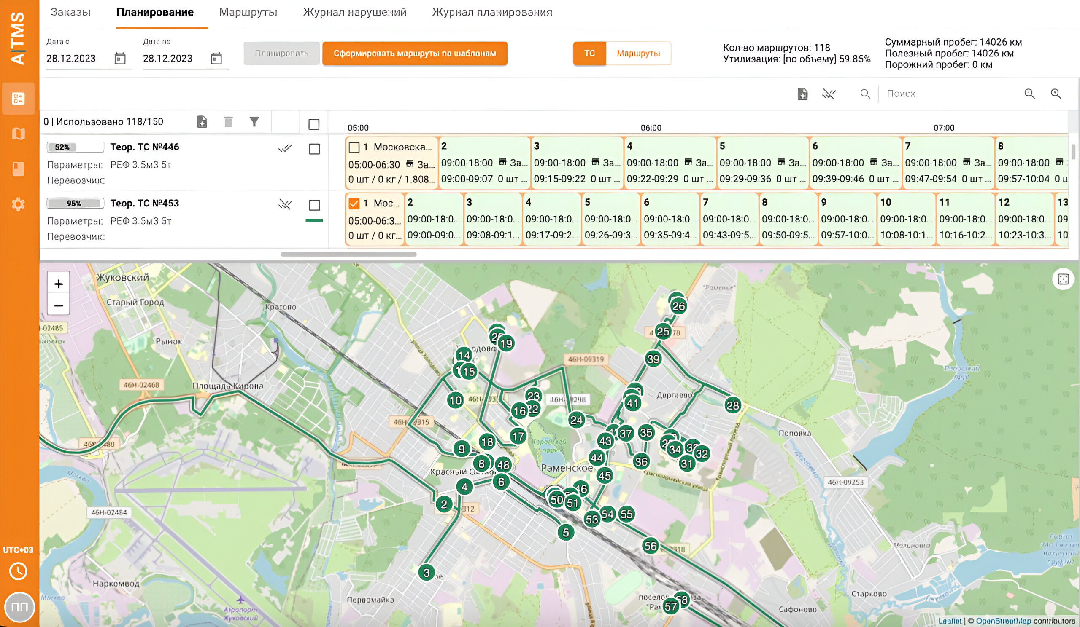The width and height of the screenshot is (1080, 627).
Task: Click the clock icon in sidebar
Action: coord(18,571)
